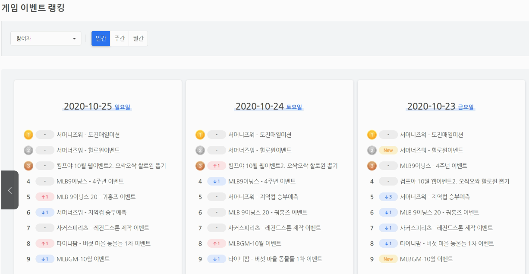529x274 pixels.
Task: Select 서머너즈워 - 할로윈이벤트 in 2020-10-24 card
Action: pyautogui.click(x=260, y=150)
